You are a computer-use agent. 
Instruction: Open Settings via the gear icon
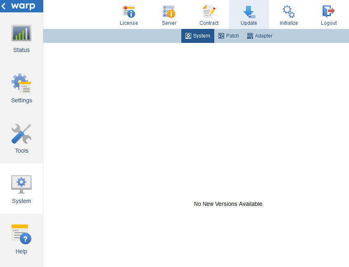pyautogui.click(x=21, y=83)
